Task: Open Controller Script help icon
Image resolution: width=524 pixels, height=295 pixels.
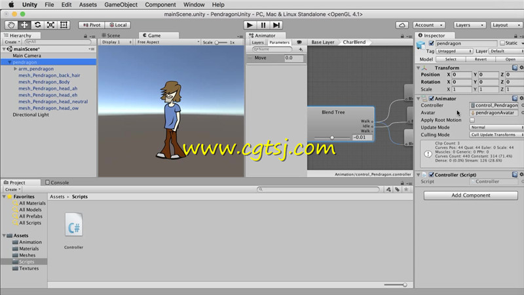Action: (515, 174)
